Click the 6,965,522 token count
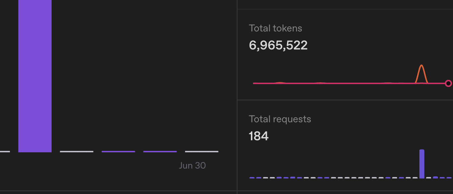 point(278,45)
